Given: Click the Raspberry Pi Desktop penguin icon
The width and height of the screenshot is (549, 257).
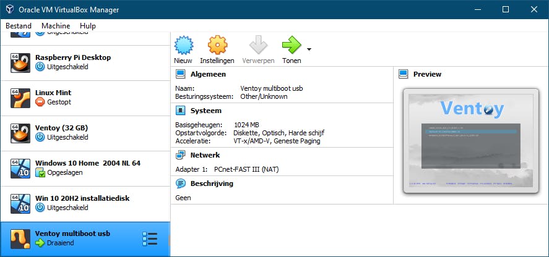Looking at the screenshot, I should 20,63.
